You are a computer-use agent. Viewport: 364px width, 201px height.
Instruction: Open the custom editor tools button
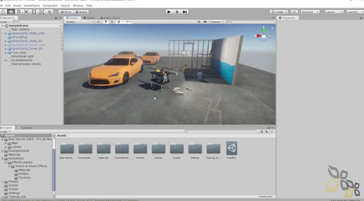point(49,12)
